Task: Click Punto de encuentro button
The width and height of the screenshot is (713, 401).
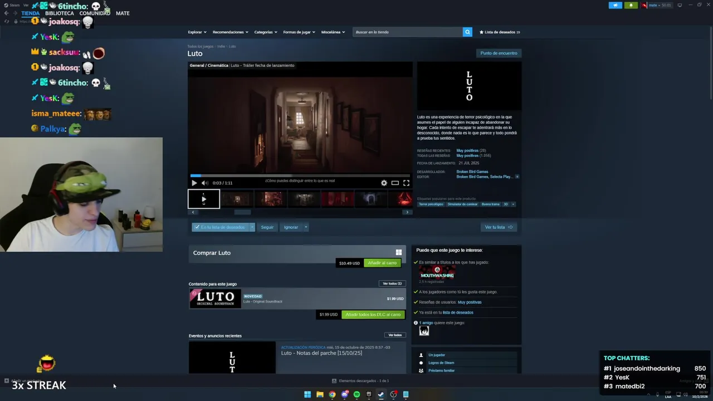Action: [x=499, y=53]
